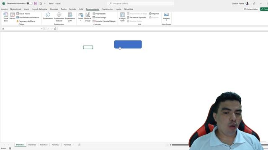
Task: Open the Macros dialog
Action: point(12,16)
